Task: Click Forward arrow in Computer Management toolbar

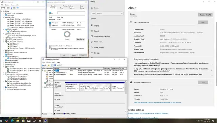Action: (x=45, y=65)
